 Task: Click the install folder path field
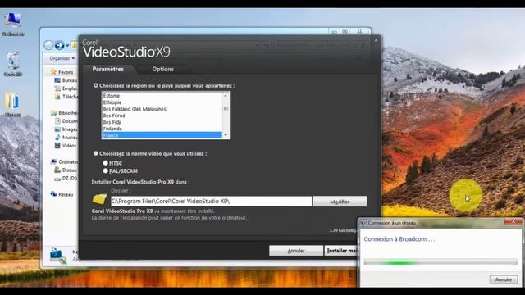211,201
